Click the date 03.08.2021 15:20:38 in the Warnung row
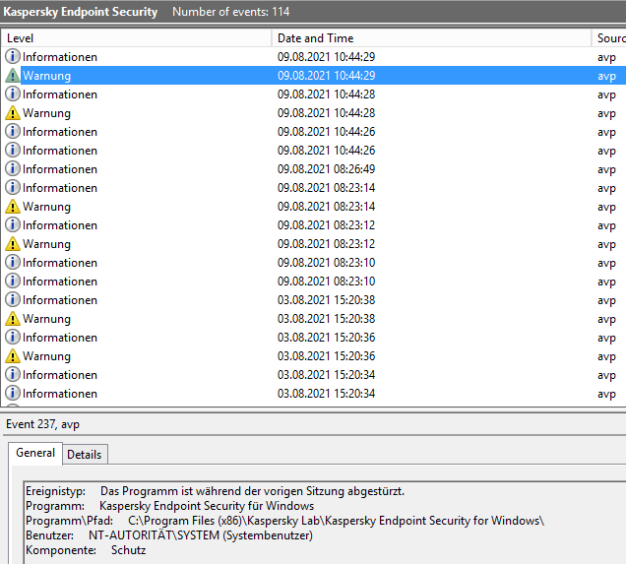 tap(326, 319)
